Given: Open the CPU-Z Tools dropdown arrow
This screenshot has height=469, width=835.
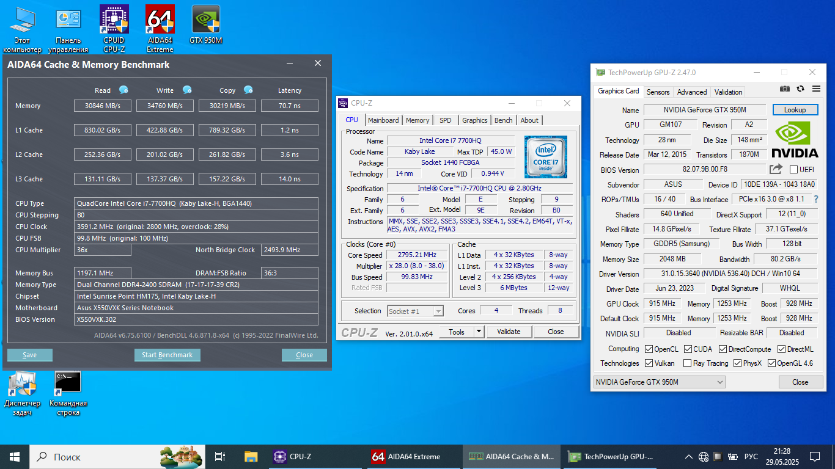Looking at the screenshot, I should coord(479,332).
